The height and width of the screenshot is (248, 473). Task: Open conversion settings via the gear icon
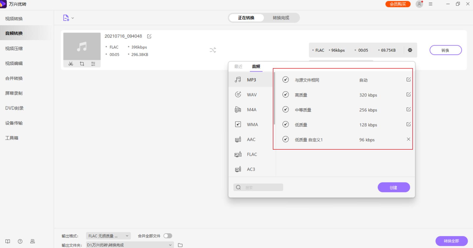[410, 50]
